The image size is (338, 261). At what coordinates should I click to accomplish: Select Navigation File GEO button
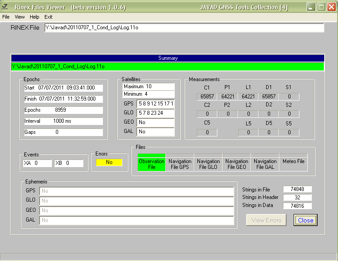click(x=237, y=164)
